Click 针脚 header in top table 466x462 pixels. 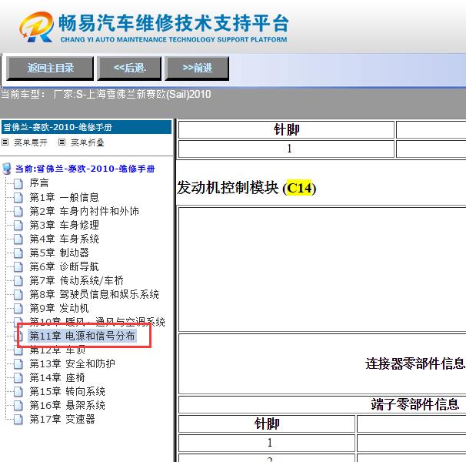(x=286, y=130)
